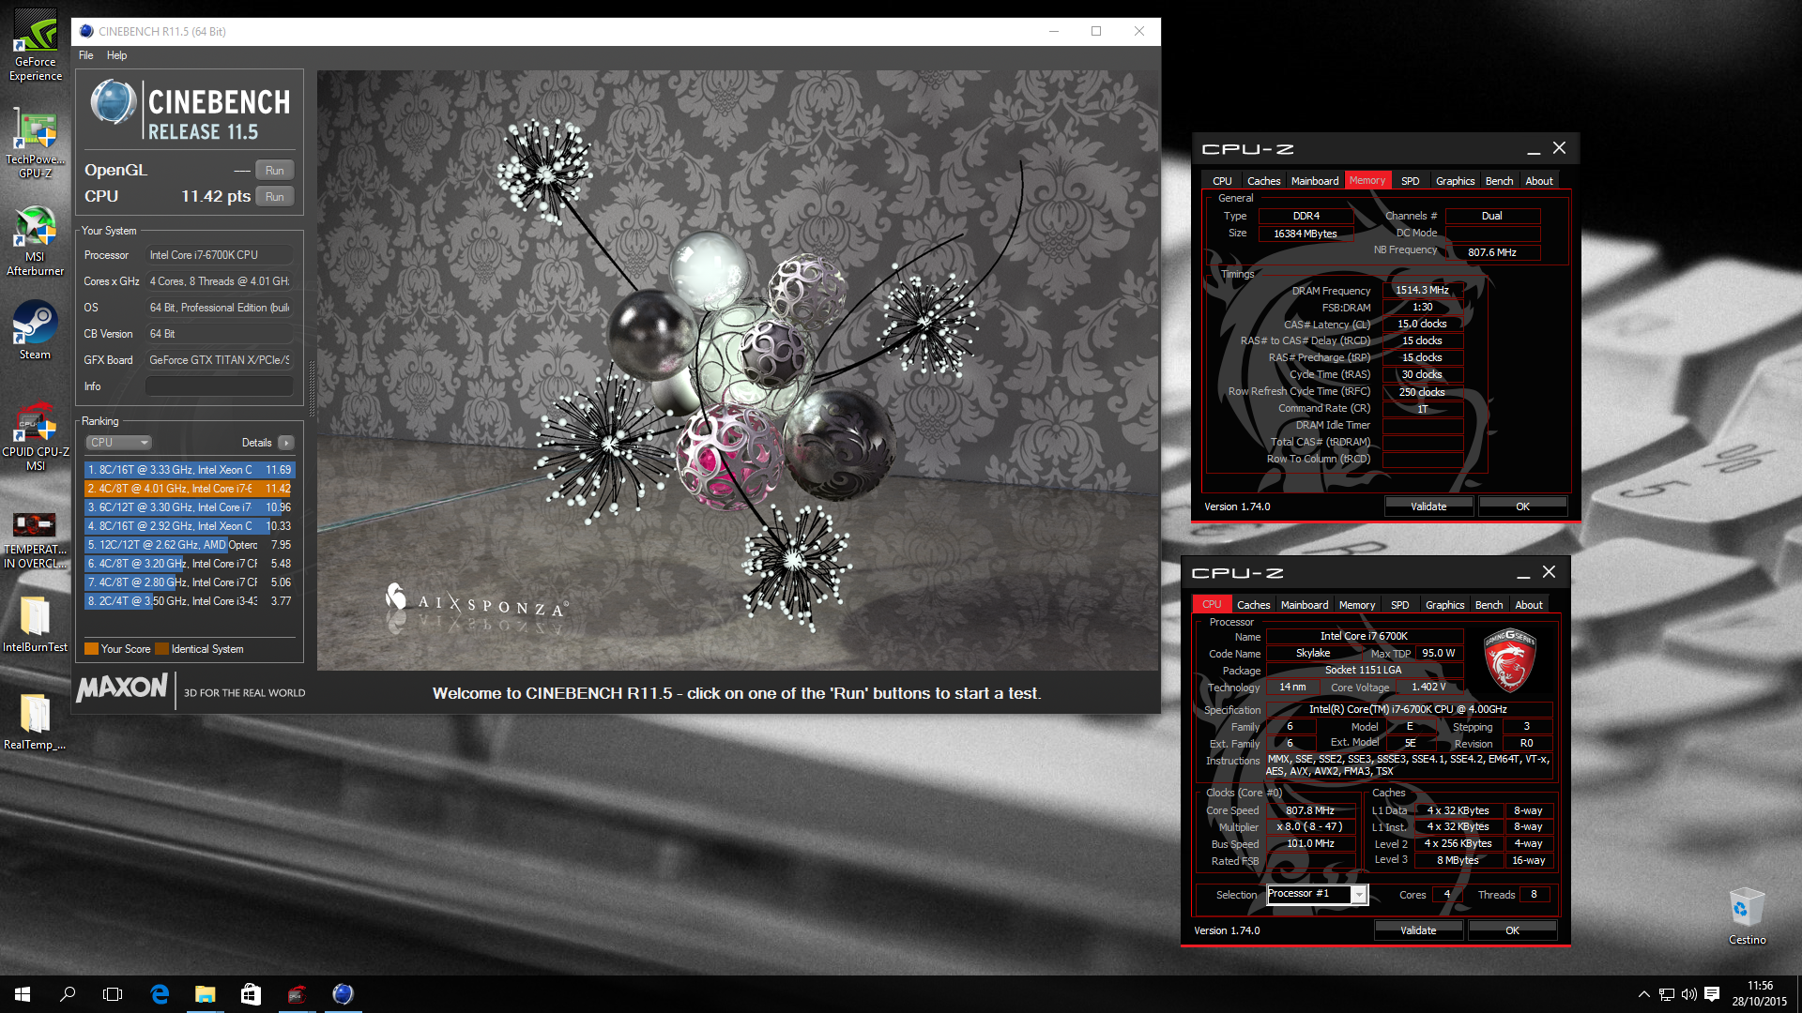Open Memory tab in lower CPU-Z
Image resolution: width=1802 pixels, height=1013 pixels.
pyautogui.click(x=1357, y=605)
